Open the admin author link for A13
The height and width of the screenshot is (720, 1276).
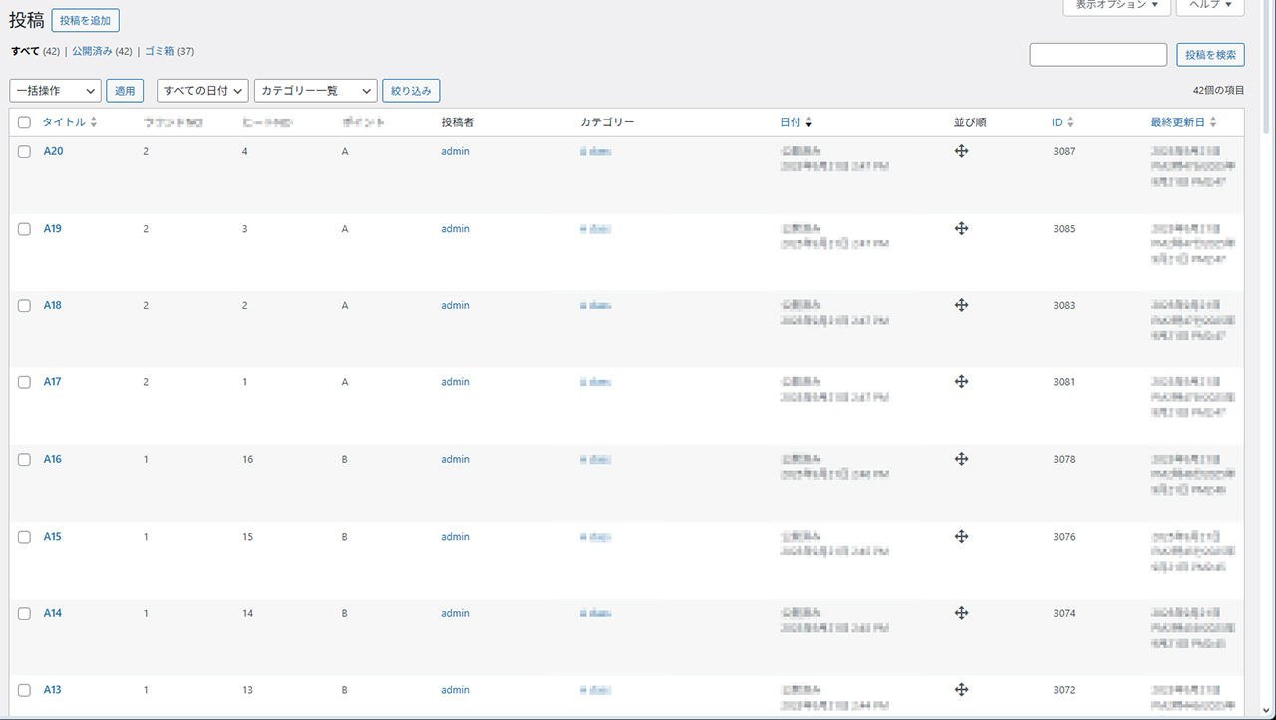point(455,690)
